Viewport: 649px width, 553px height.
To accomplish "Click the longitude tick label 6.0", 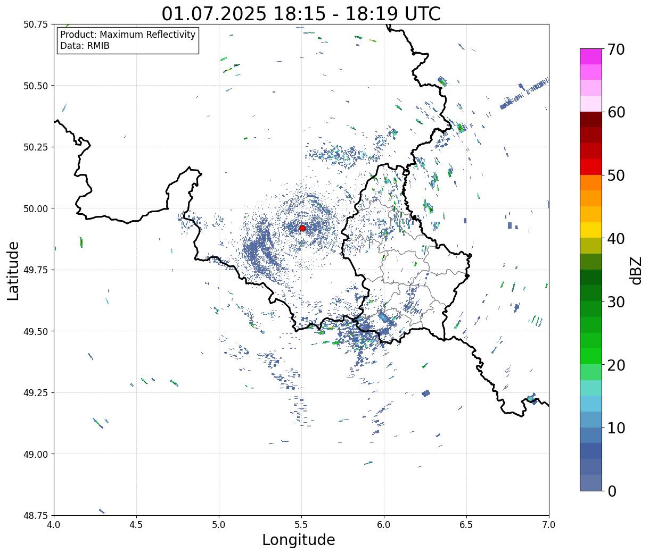I will tap(384, 525).
